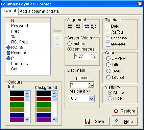Click the screen width value field 1.27
Image resolution: width=144 pixels, height=130 pixels.
[x=82, y=56]
